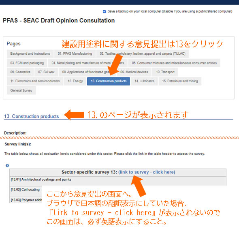
Task: Go to the 10. Transport page
Action: click(165, 72)
